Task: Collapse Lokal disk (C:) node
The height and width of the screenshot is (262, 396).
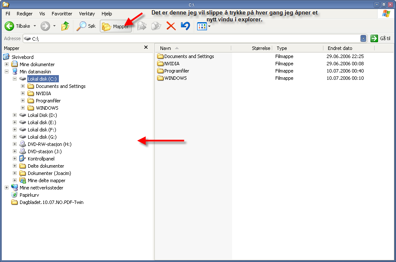Action: click(x=15, y=79)
